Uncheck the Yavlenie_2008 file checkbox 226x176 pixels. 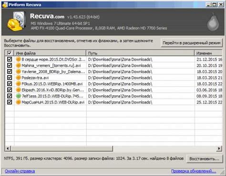(10, 72)
